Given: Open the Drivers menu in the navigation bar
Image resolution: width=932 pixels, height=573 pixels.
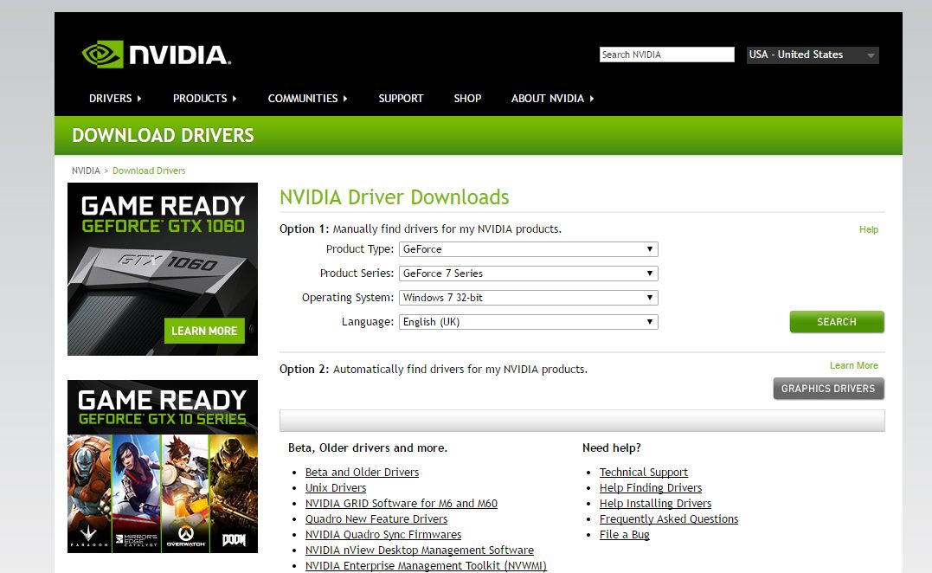Looking at the screenshot, I should pos(115,99).
